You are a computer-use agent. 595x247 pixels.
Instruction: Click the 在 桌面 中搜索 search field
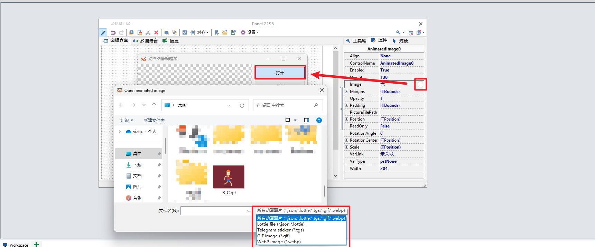coord(288,105)
